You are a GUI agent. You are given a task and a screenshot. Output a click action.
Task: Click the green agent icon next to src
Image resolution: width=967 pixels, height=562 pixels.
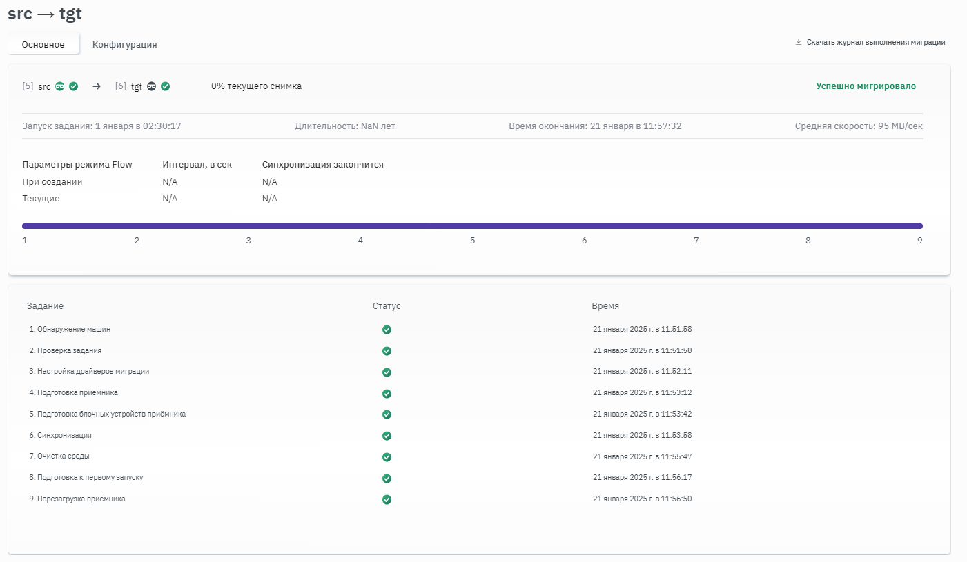pyautogui.click(x=60, y=86)
